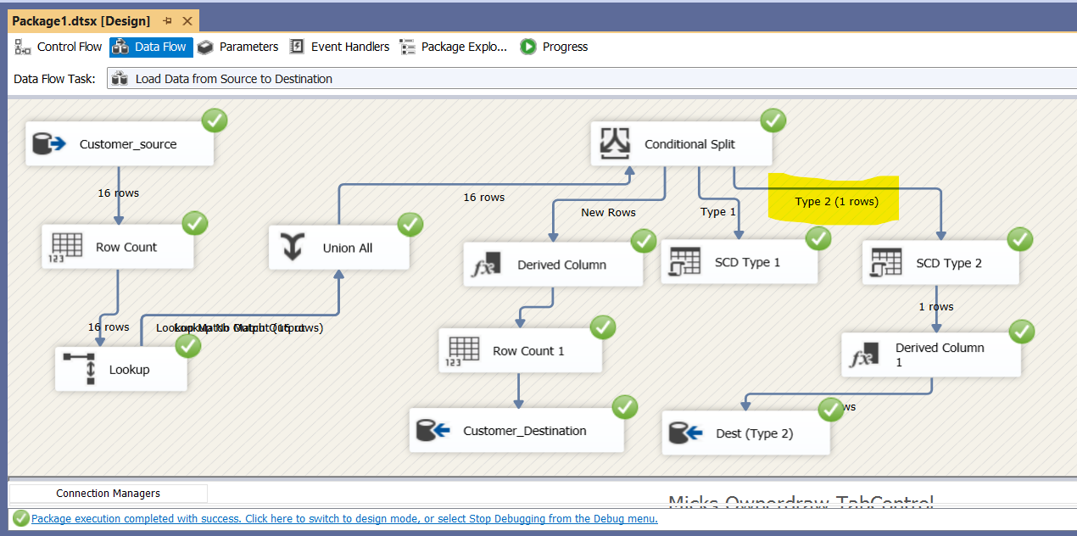Switch to the Progress tab
This screenshot has width=1077, height=536.
pos(563,47)
